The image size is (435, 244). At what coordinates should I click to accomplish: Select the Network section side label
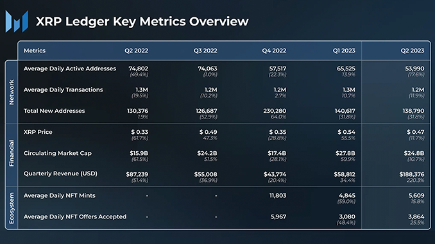point(12,92)
